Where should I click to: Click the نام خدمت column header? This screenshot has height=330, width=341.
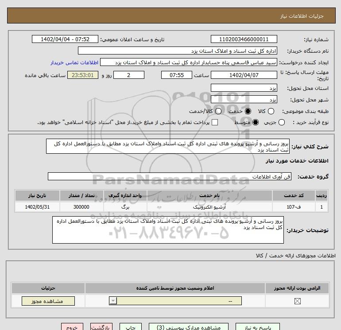click(209, 195)
